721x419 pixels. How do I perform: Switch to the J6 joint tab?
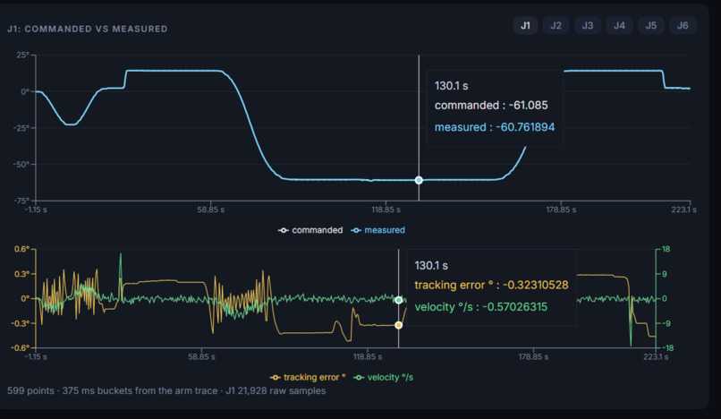click(683, 26)
